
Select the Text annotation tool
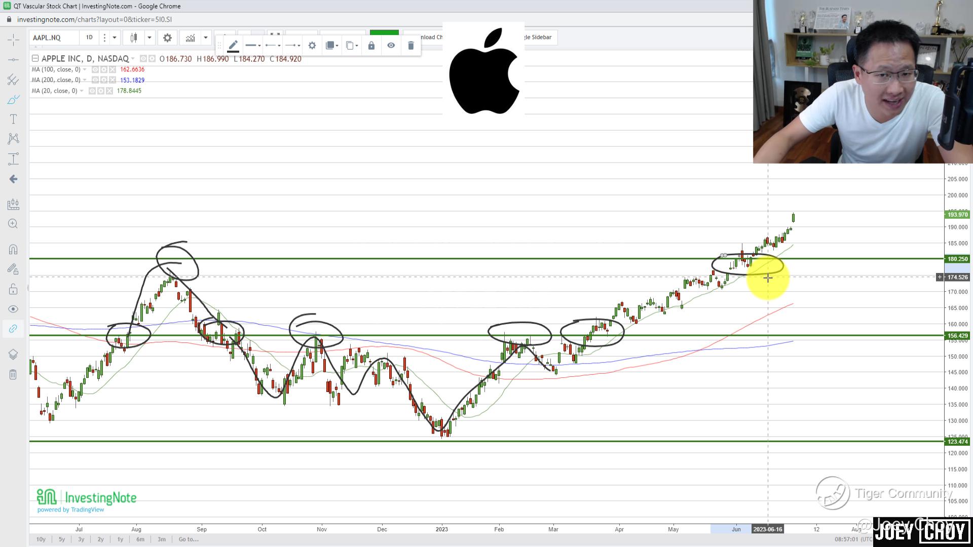coord(13,119)
